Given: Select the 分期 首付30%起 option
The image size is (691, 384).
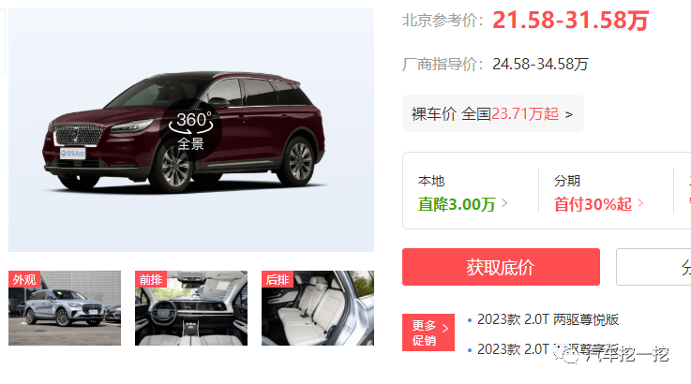Looking at the screenshot, I should coord(598,192).
